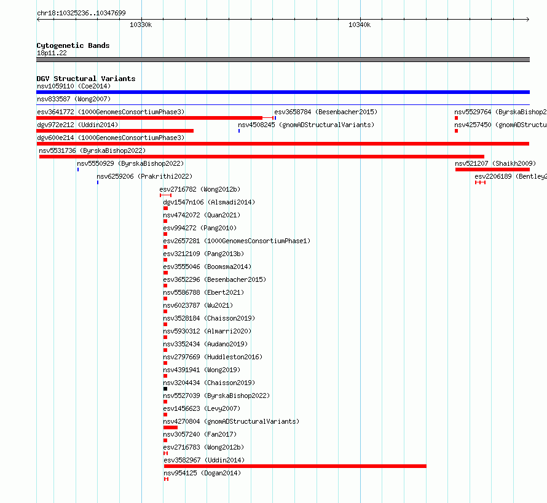547x503 pixels.
Task: Open nsv5531736 (ByrskaBishop2022) label
Action: pyautogui.click(x=92, y=150)
